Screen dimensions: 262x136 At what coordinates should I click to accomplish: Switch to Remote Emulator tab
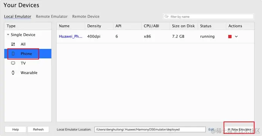pyautogui.click(x=52, y=16)
